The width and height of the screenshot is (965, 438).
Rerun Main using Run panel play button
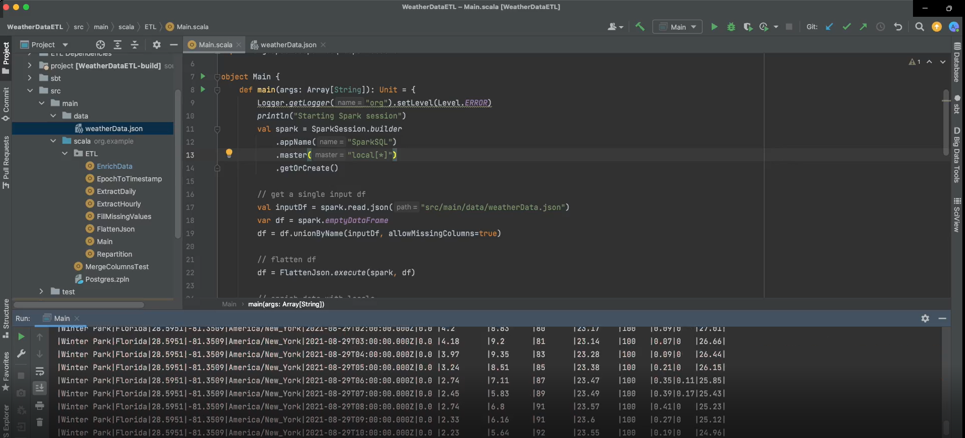21,337
